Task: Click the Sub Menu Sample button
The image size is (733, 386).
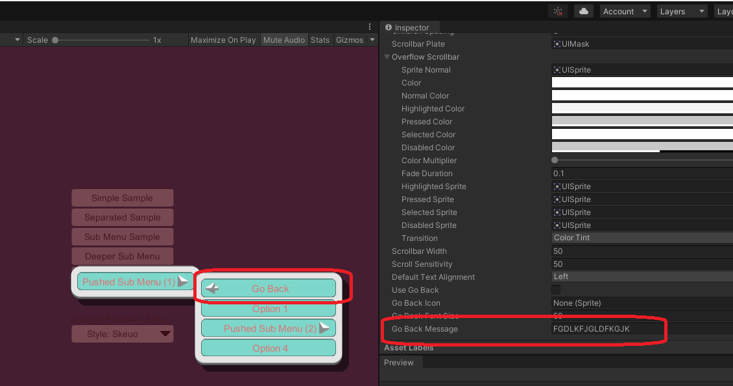Action: pyautogui.click(x=123, y=236)
